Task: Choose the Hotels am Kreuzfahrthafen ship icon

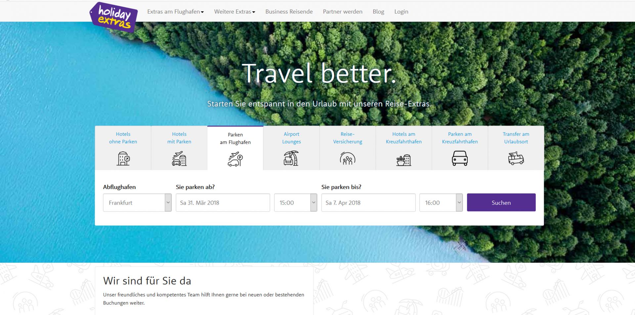Action: (x=403, y=160)
